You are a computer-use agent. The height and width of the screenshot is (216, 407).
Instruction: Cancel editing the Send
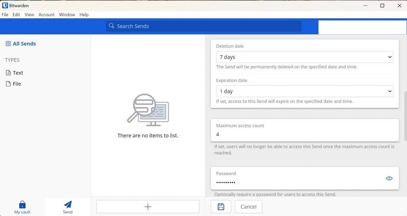(x=249, y=207)
